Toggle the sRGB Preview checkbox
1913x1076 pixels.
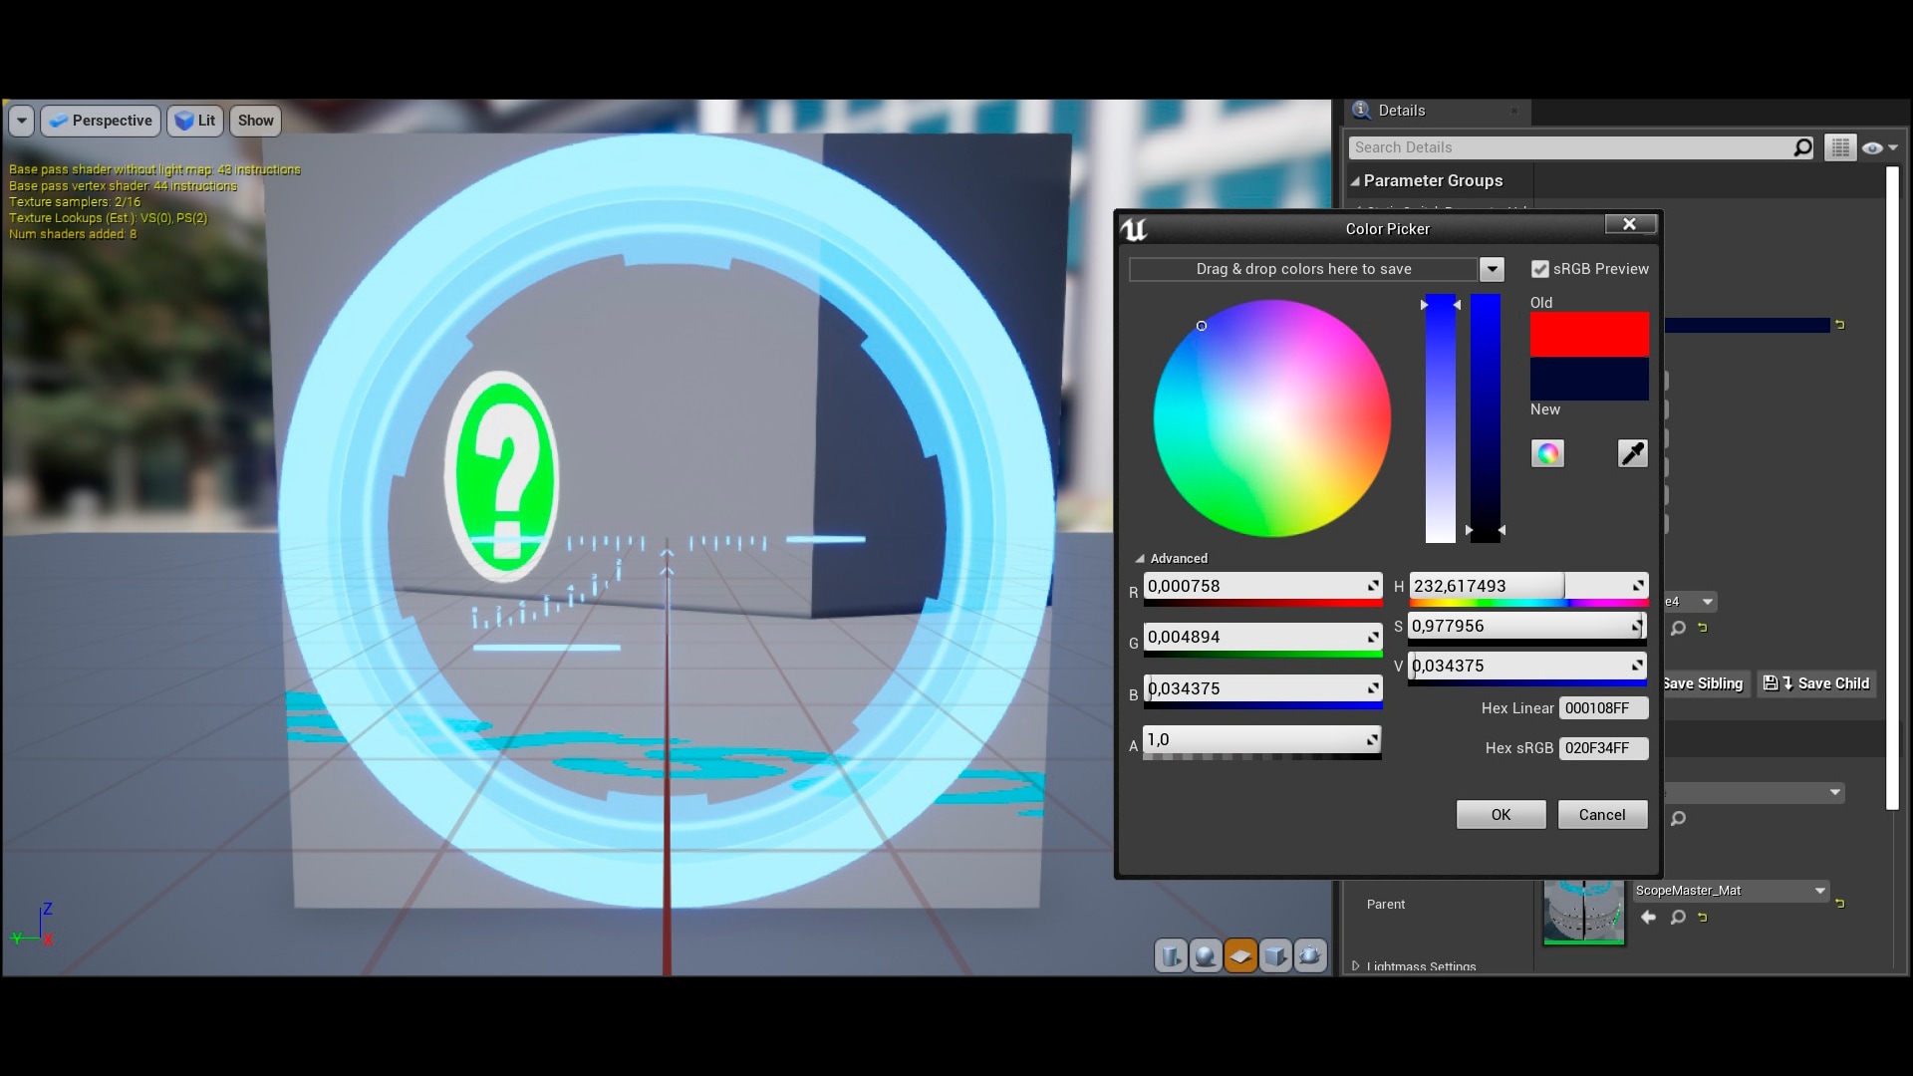coord(1540,268)
